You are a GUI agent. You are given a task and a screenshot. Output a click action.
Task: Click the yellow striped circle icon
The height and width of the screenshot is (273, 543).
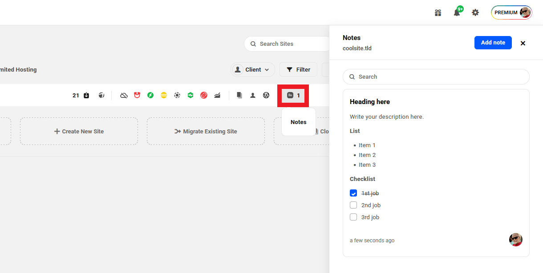(x=164, y=95)
